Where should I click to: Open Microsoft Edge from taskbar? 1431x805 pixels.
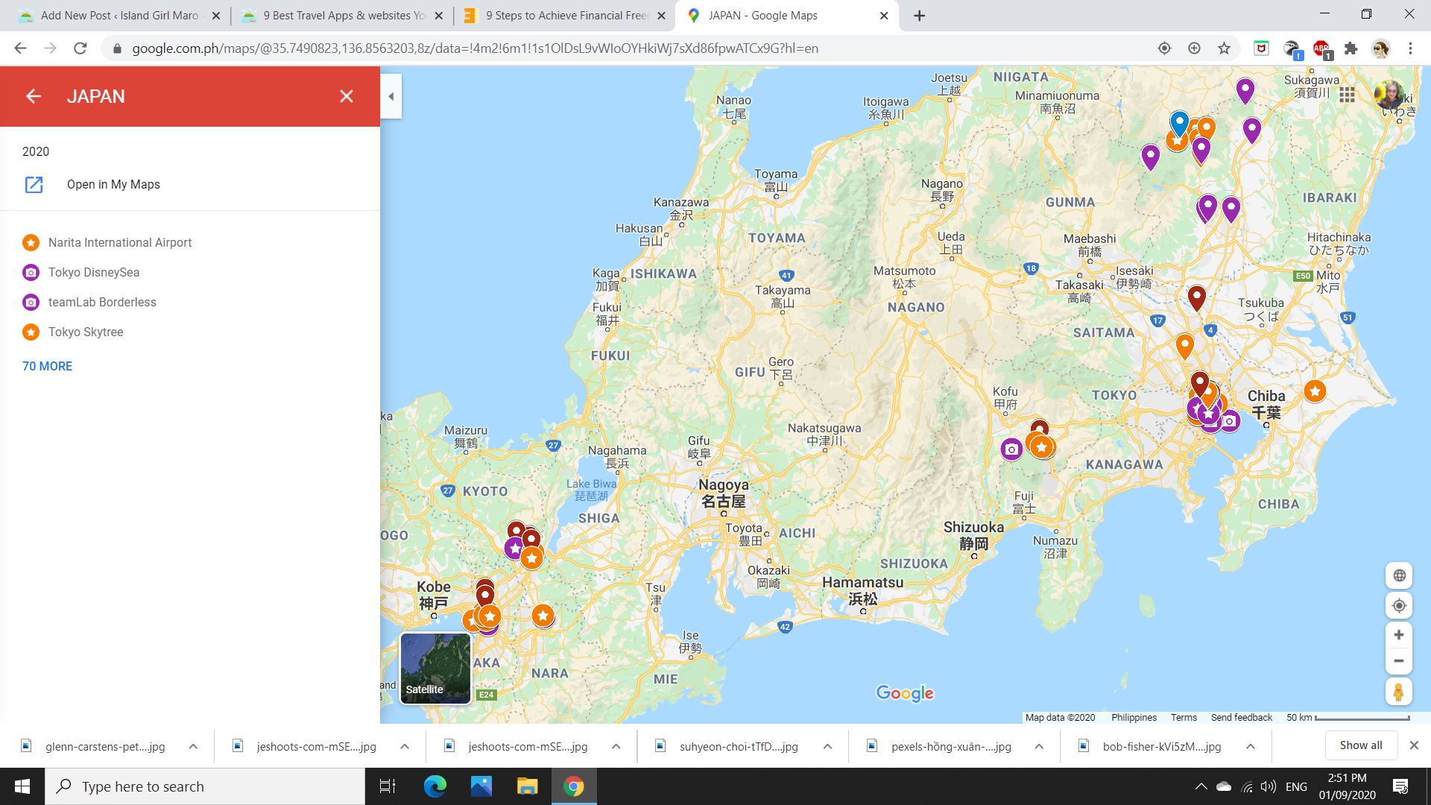(435, 786)
